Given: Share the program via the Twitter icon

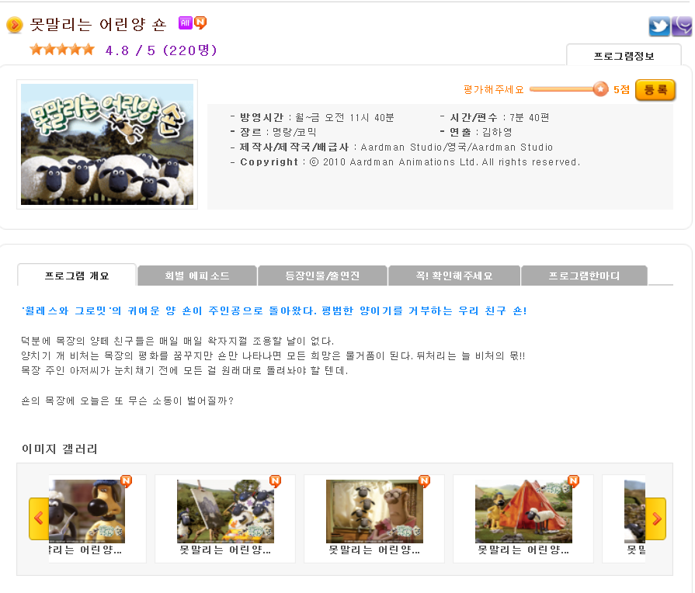Looking at the screenshot, I should coord(659,26).
